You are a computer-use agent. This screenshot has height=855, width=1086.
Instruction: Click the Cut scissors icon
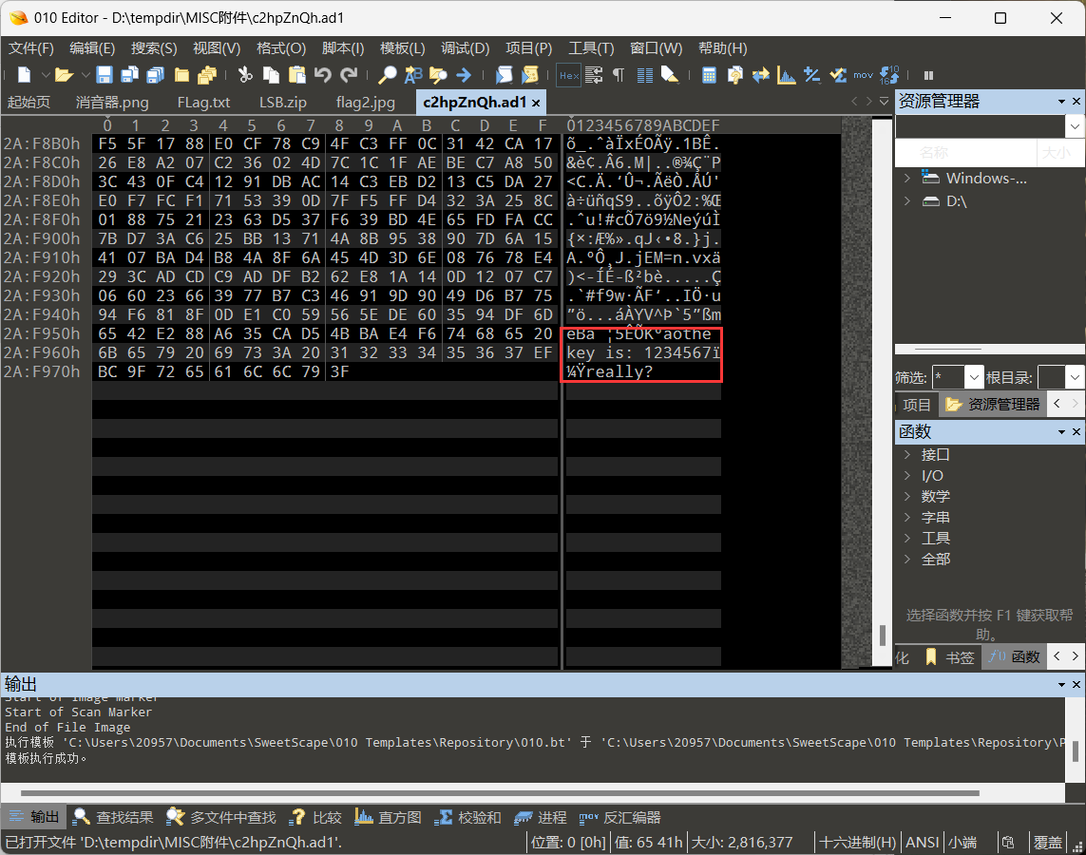[x=245, y=75]
